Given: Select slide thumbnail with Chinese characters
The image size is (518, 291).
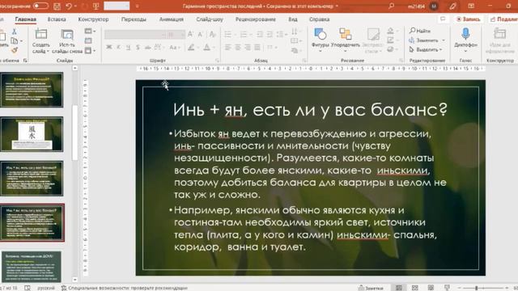Looking at the screenshot, I should tap(32, 134).
